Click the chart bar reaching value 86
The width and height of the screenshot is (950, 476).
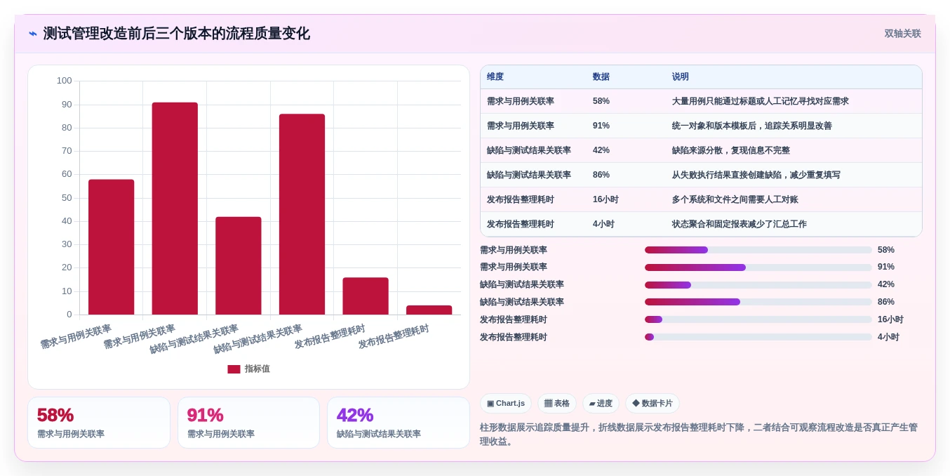pyautogui.click(x=302, y=214)
